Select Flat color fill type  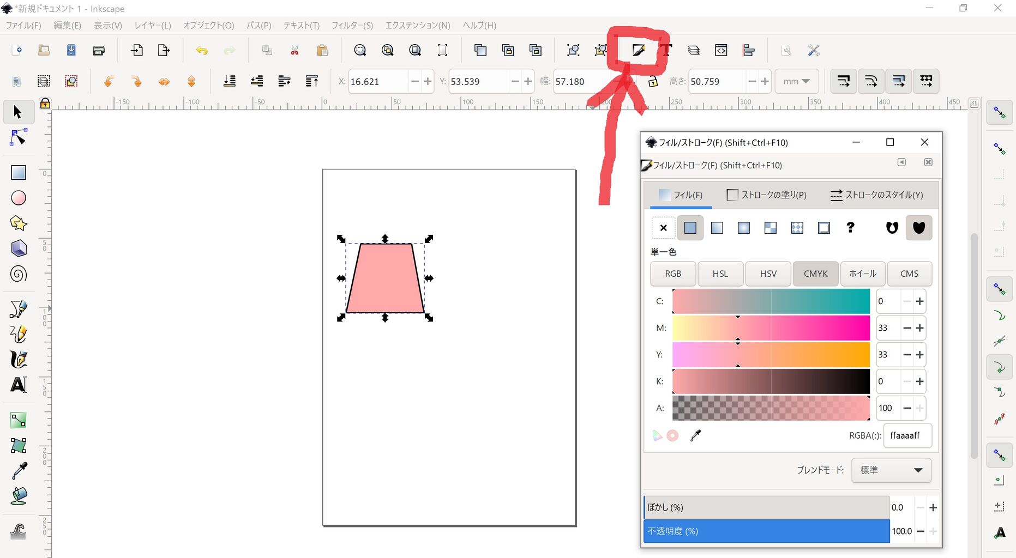[690, 228]
